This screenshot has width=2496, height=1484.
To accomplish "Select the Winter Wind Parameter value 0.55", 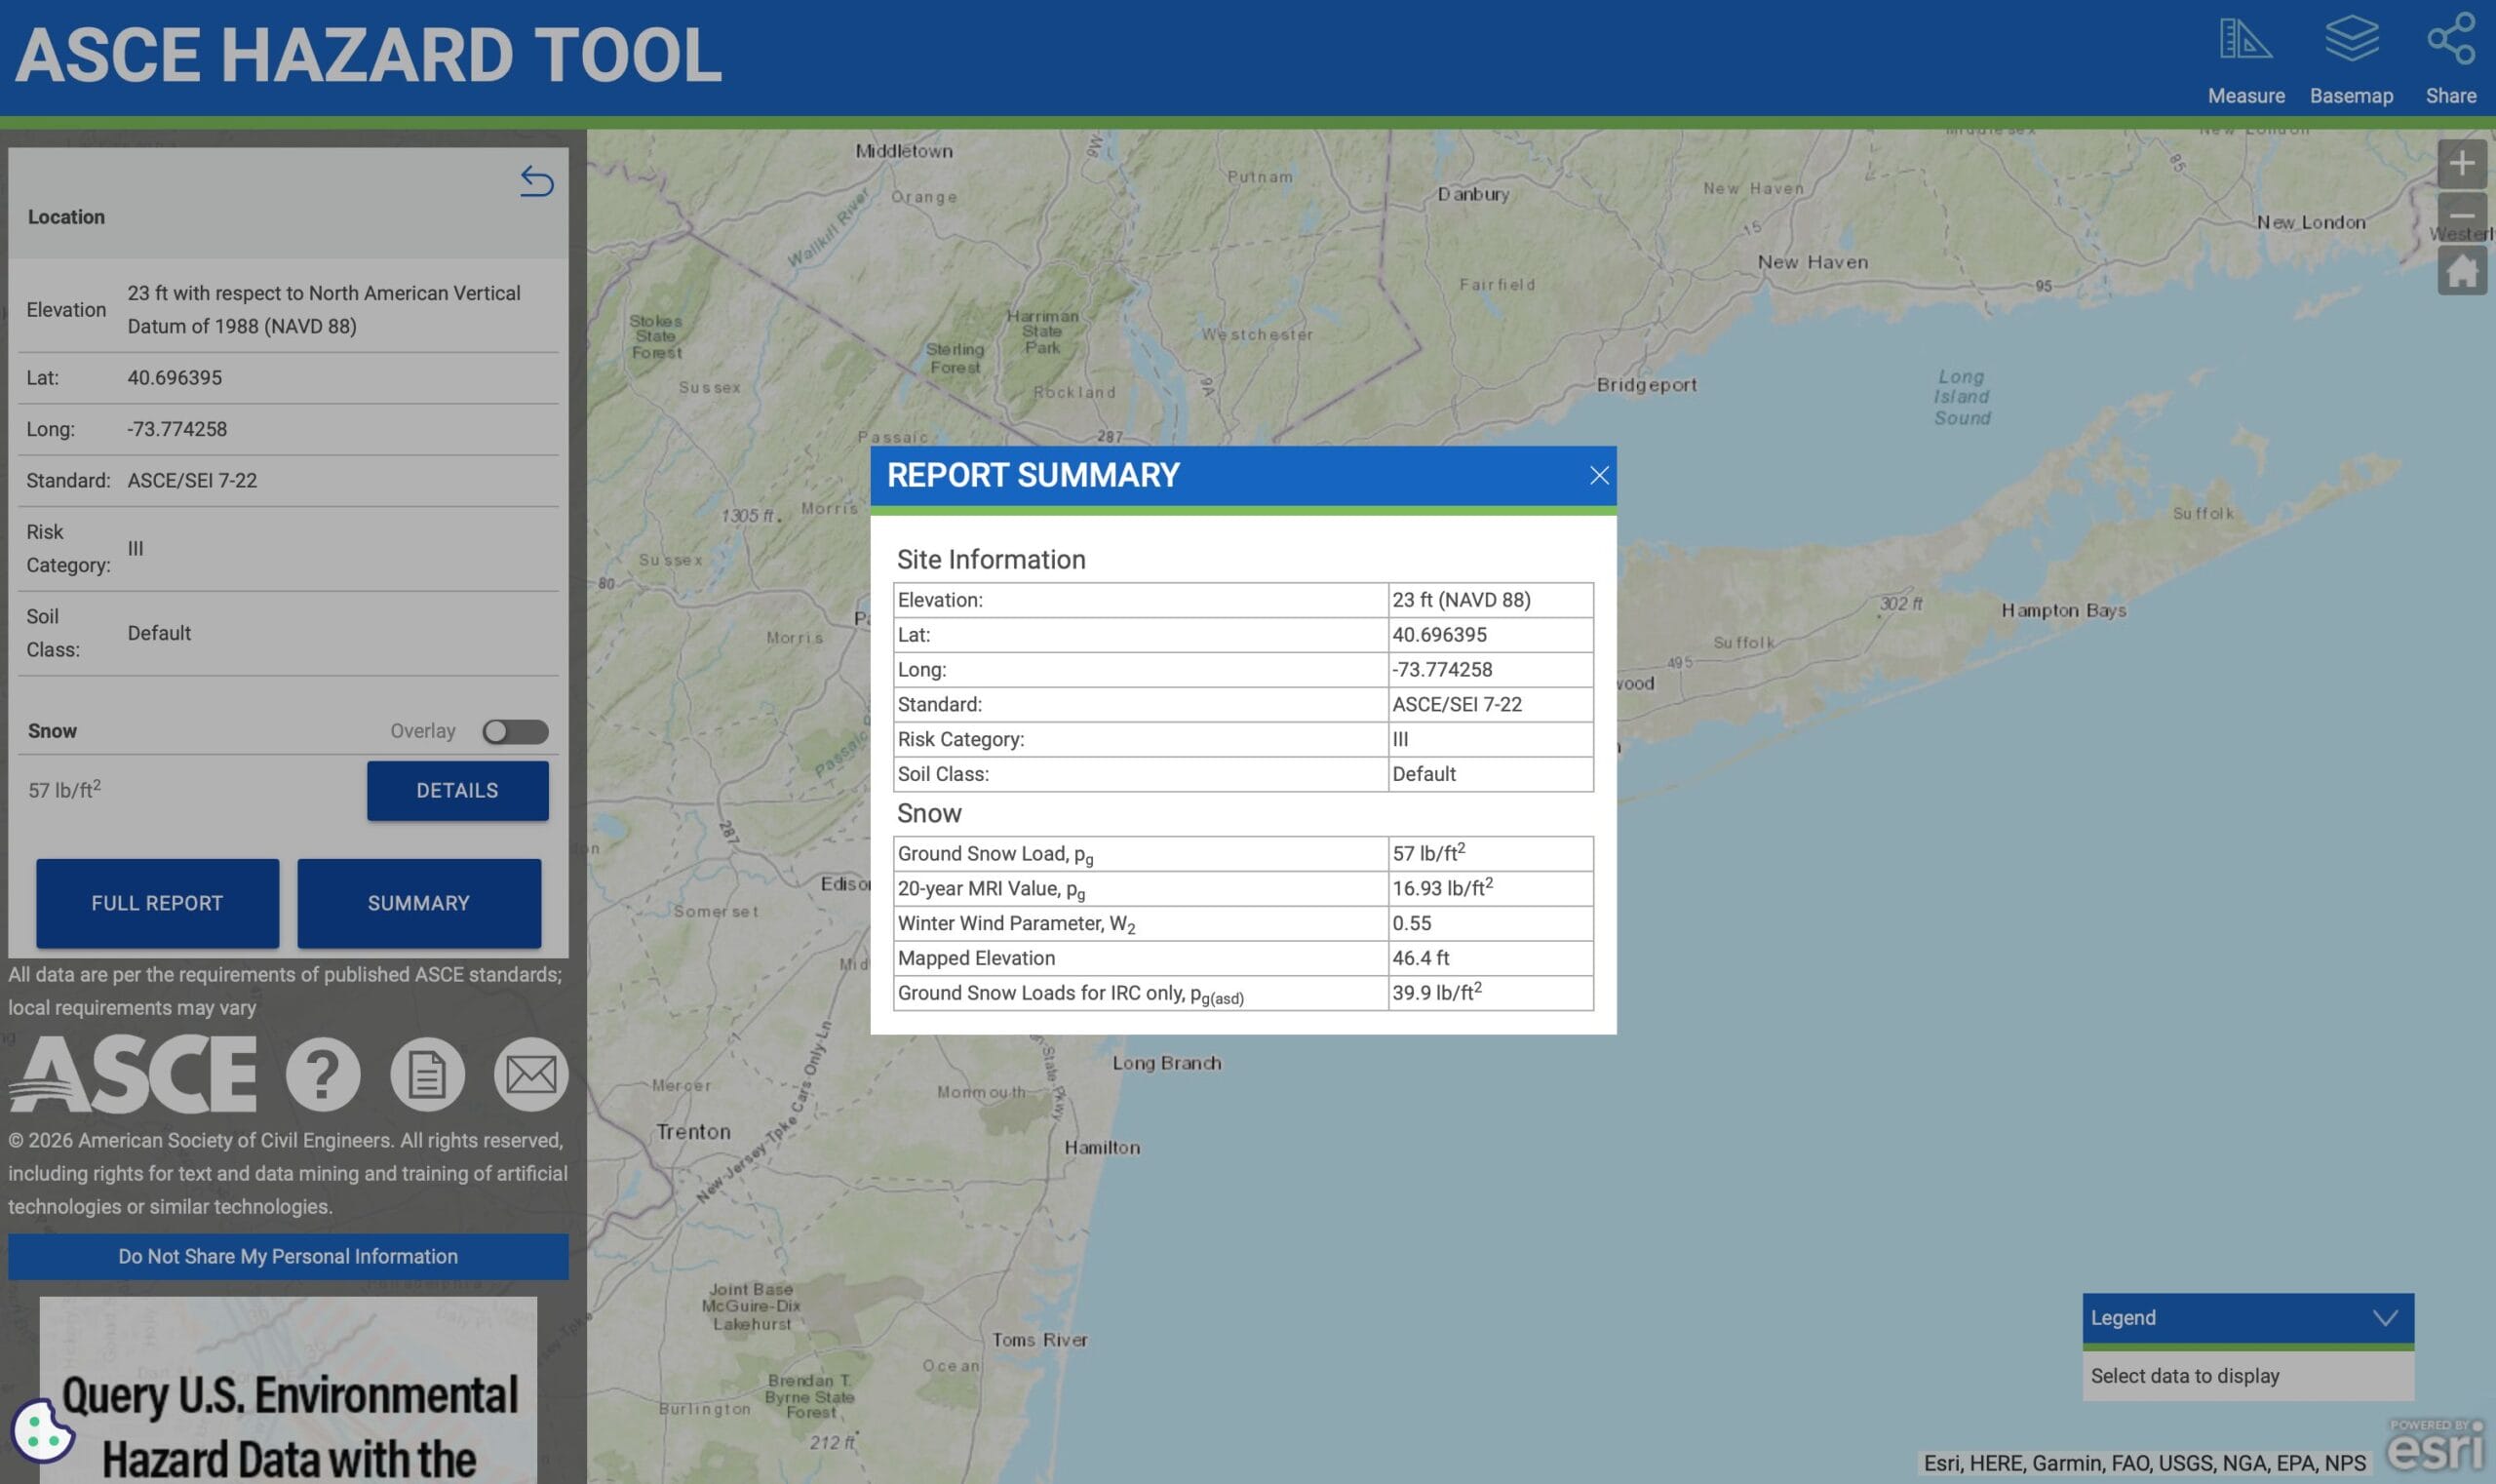I will [x=1490, y=923].
